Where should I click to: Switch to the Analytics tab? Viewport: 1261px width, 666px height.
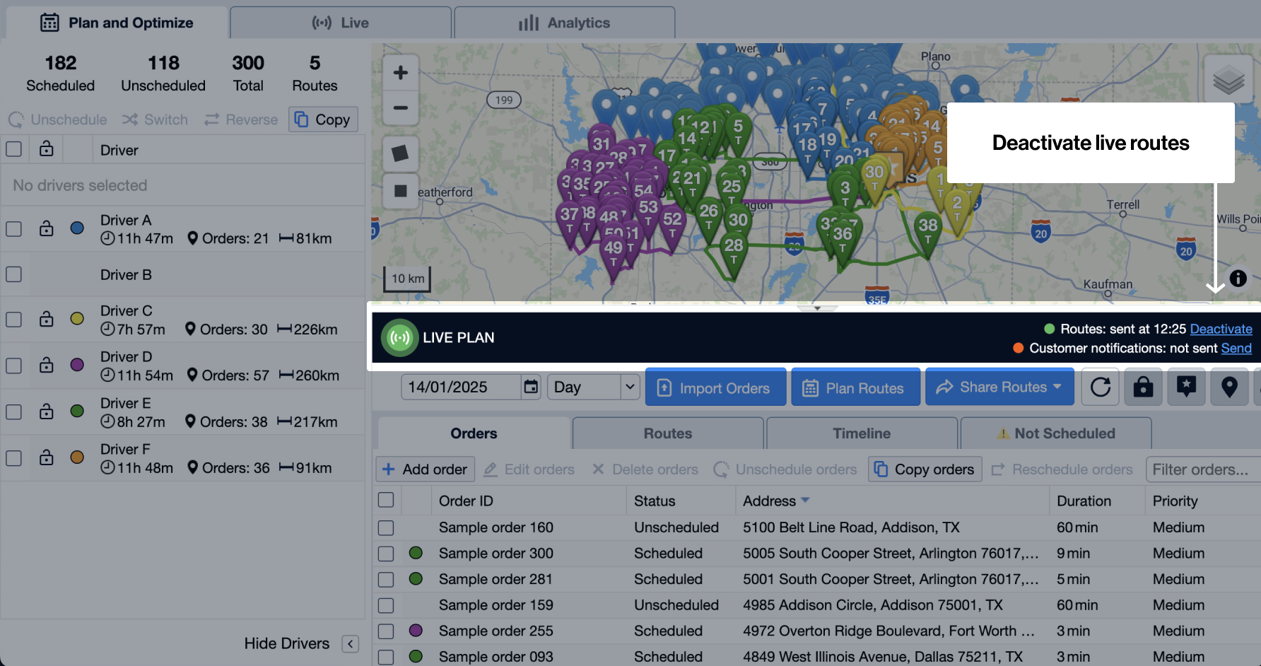point(564,23)
